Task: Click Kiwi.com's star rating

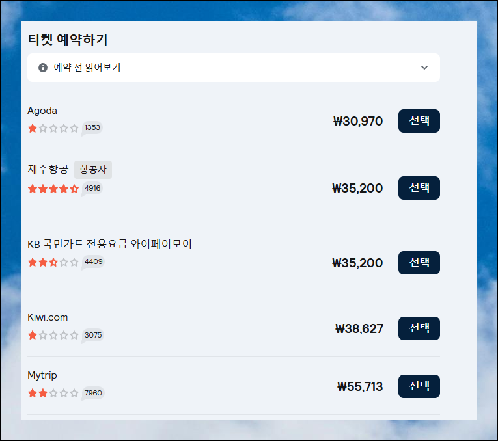Action: (53, 335)
